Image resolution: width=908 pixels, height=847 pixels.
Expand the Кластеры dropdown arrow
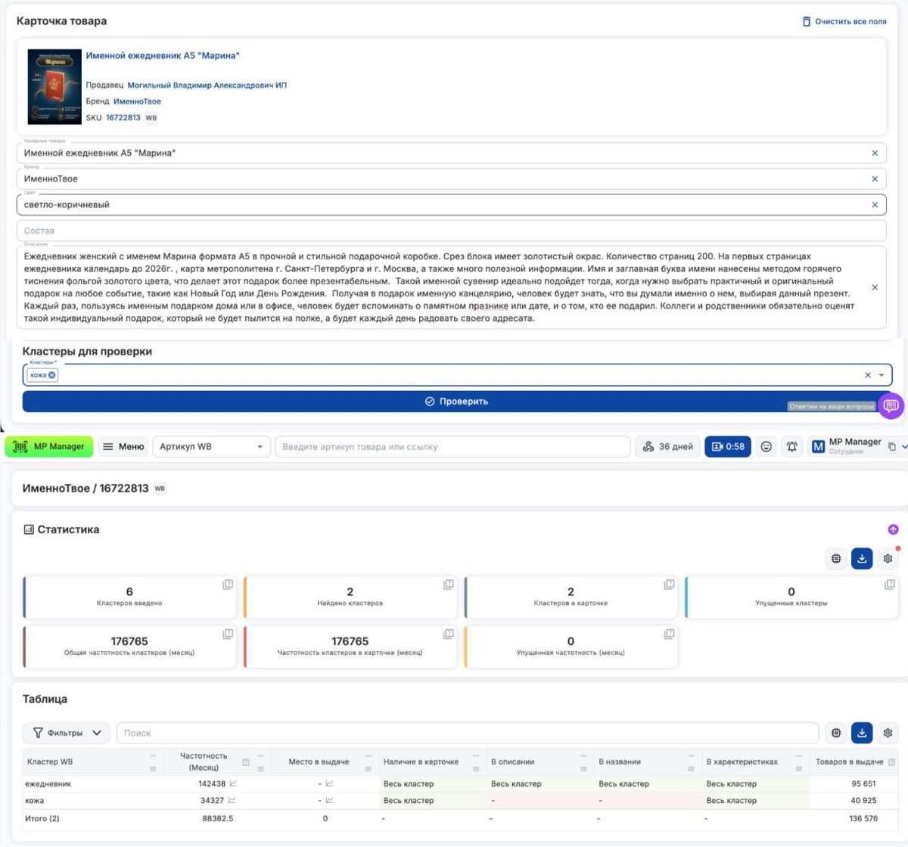(882, 375)
